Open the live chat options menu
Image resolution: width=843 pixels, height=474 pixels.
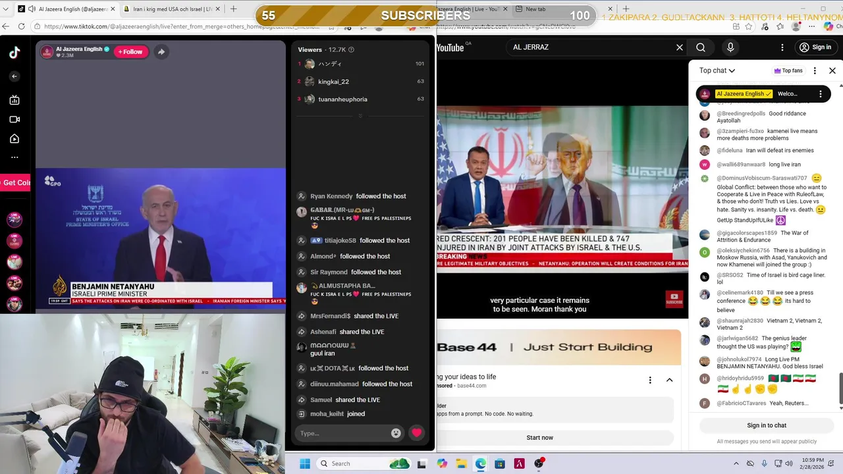click(x=815, y=70)
